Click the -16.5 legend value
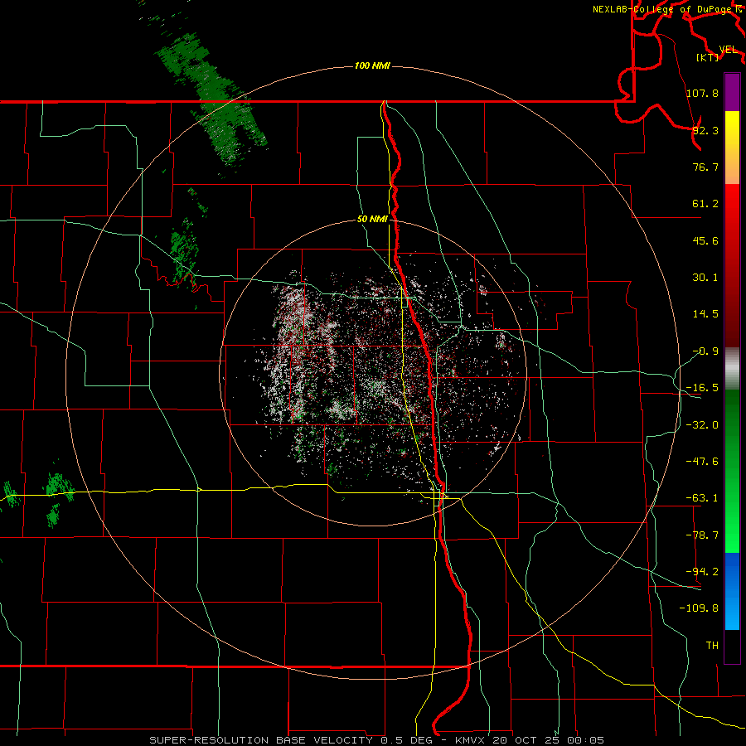The width and height of the screenshot is (746, 746). click(702, 388)
